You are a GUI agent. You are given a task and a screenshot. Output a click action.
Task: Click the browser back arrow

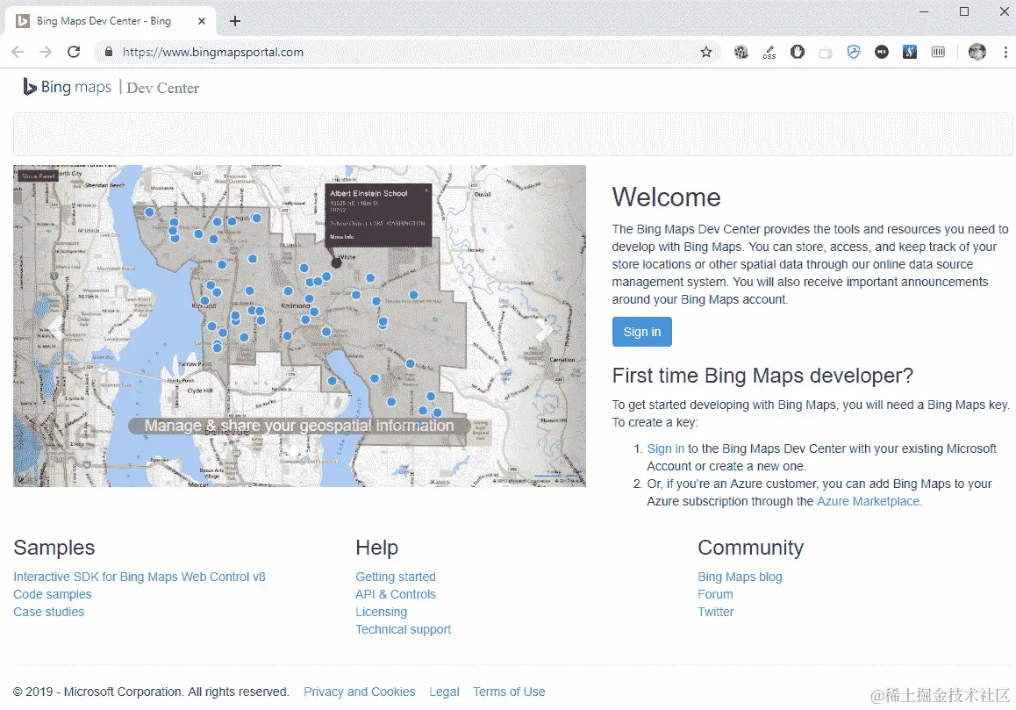click(18, 52)
